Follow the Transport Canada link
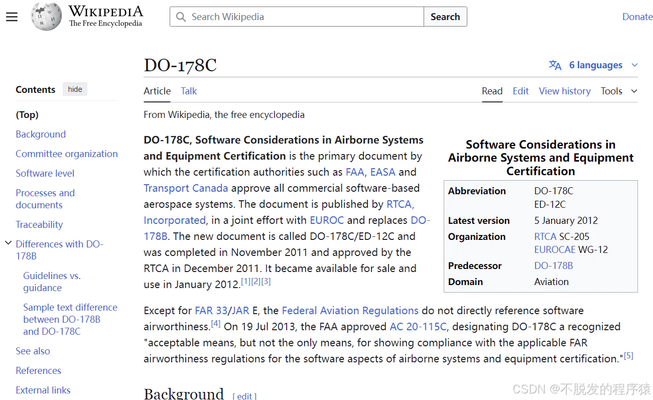The height and width of the screenshot is (400, 653). pyautogui.click(x=186, y=188)
